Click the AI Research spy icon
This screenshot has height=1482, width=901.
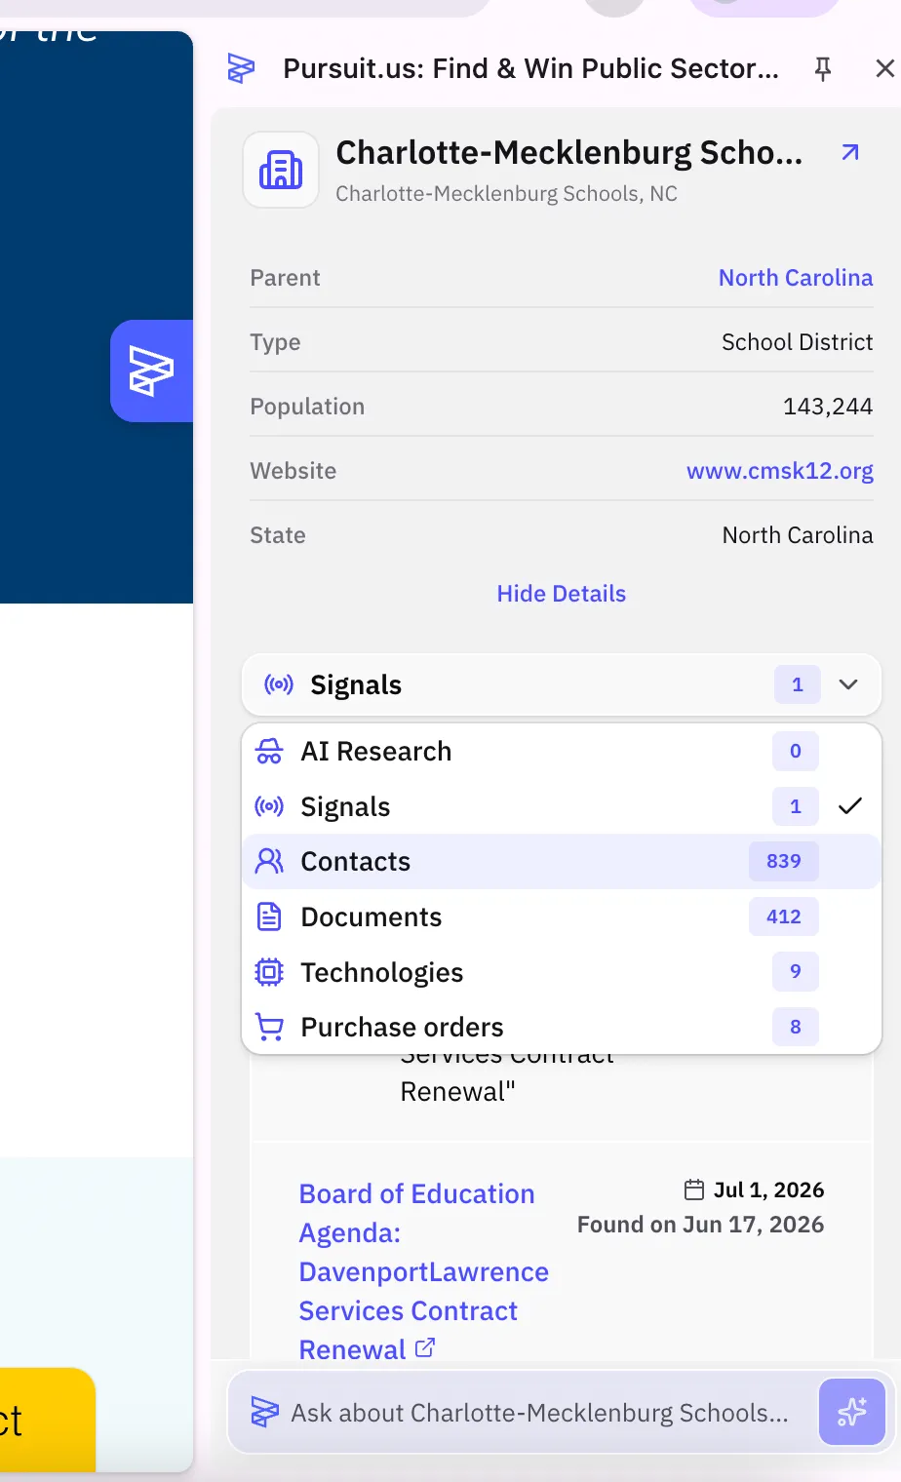[x=269, y=751]
